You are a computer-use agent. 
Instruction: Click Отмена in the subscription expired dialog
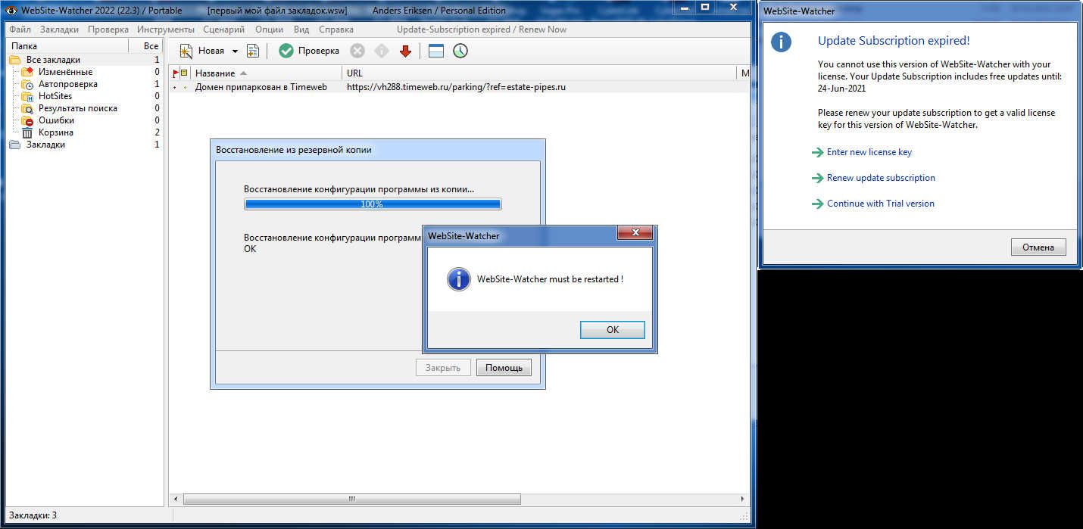point(1038,247)
